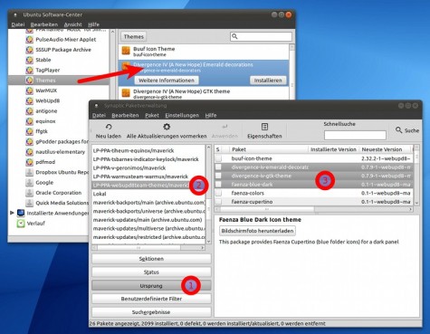Image resolution: width=430 pixels, height=334 pixels.
Task: Open Datei menu in Synaptic
Action: [x=99, y=115]
